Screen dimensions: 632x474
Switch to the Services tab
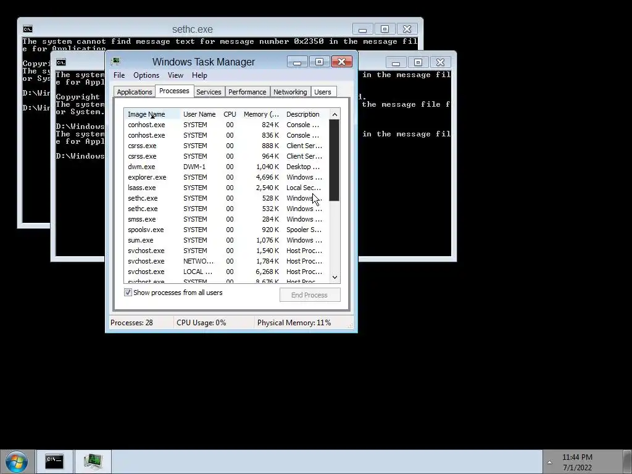tap(209, 92)
